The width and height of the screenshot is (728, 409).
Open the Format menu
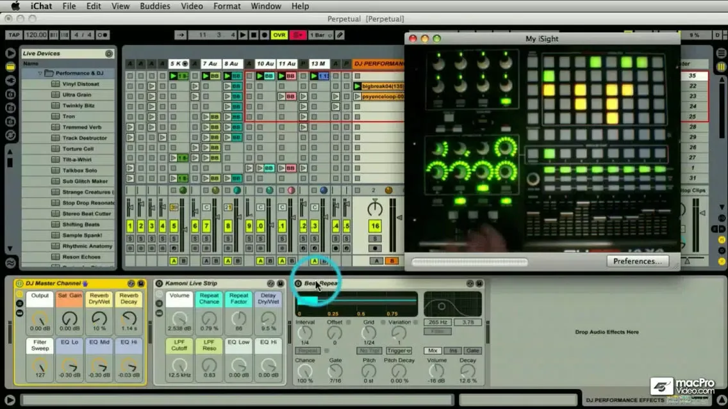(x=227, y=6)
